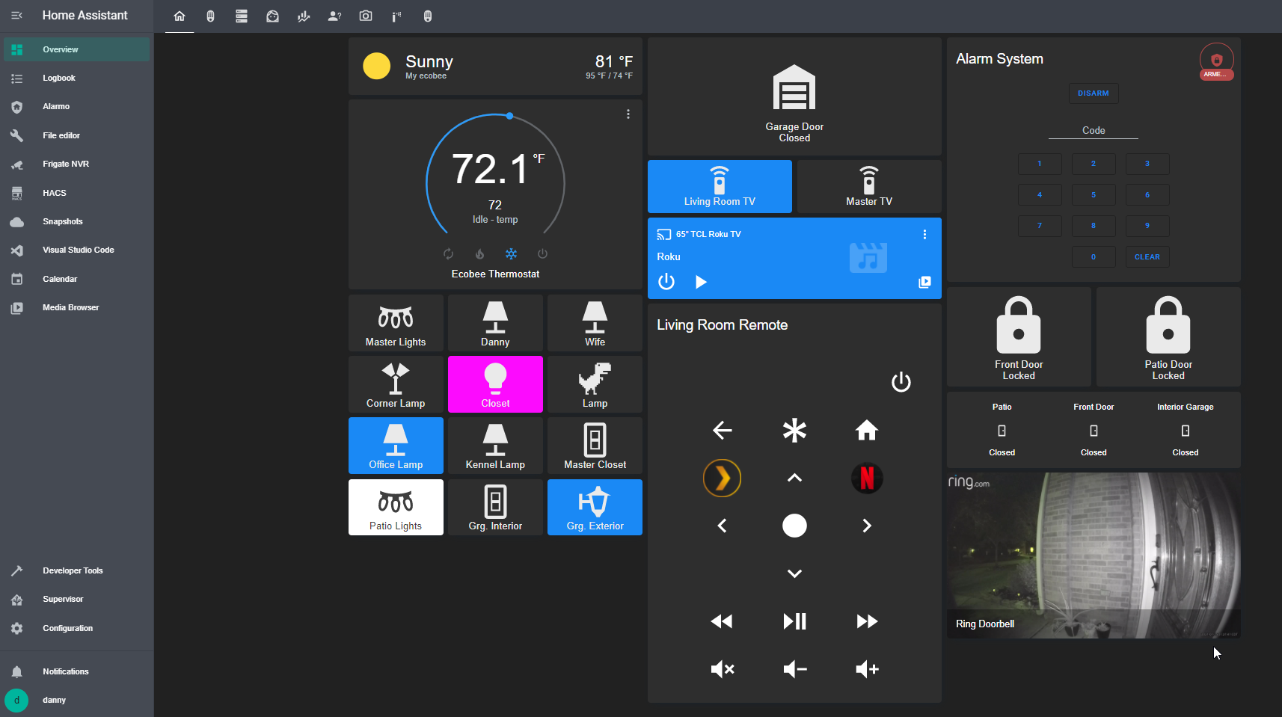1282x717 pixels.
Task: Launch Netflix from the remote
Action: 867,478
